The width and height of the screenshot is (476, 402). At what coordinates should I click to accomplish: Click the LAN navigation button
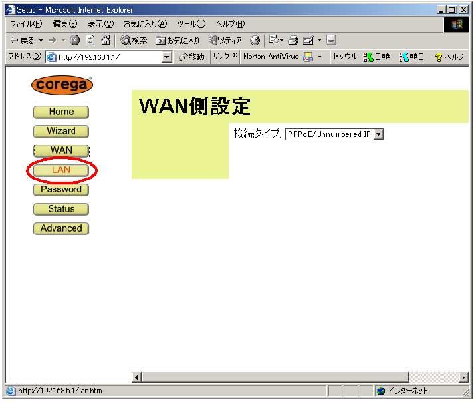pos(60,170)
